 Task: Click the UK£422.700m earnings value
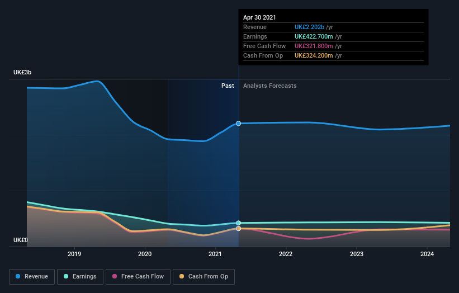(x=314, y=36)
